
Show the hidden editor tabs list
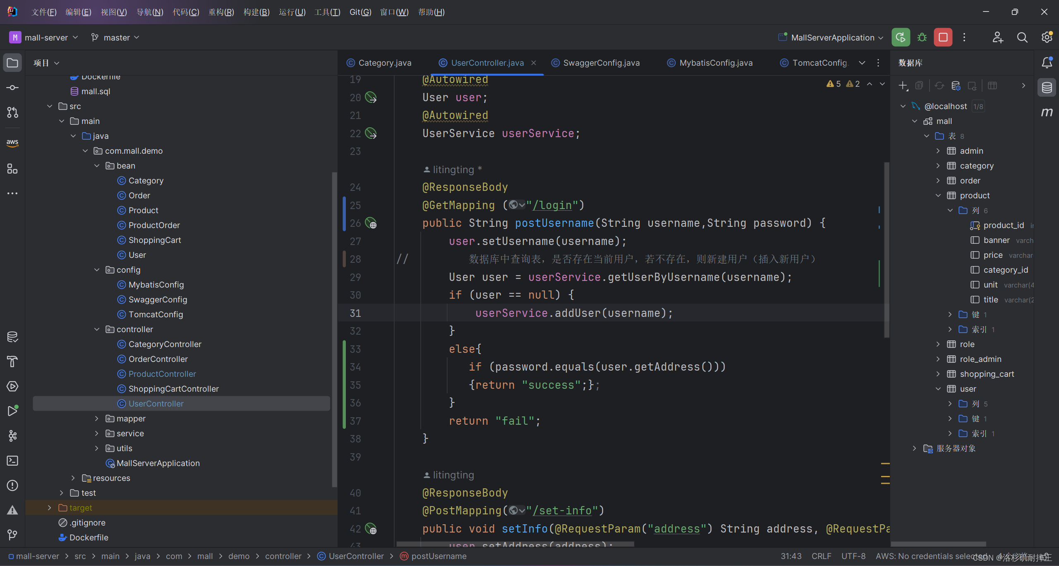point(862,63)
